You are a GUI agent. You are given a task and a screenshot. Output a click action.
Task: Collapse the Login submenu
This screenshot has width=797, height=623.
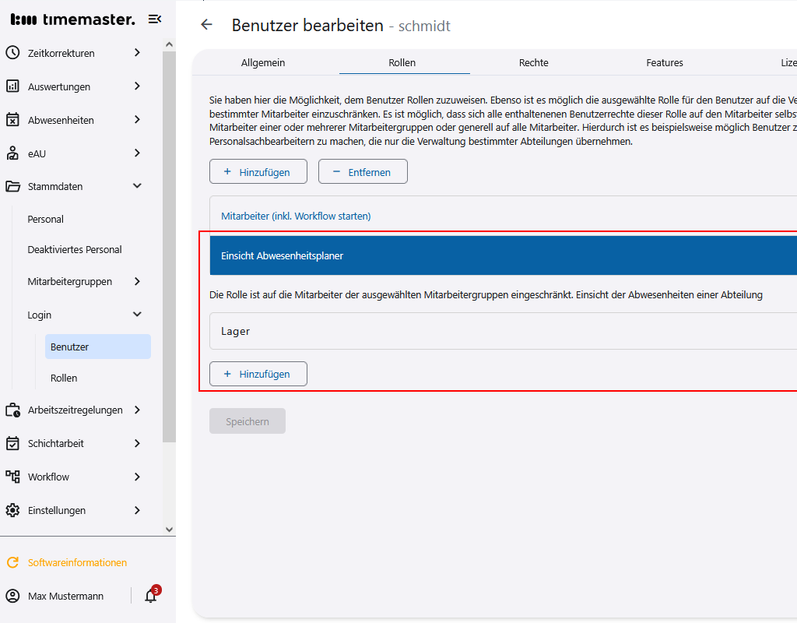pyautogui.click(x=138, y=315)
